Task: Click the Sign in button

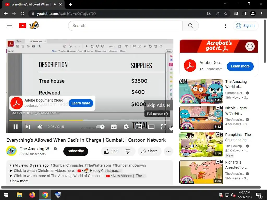Action: [x=245, y=26]
